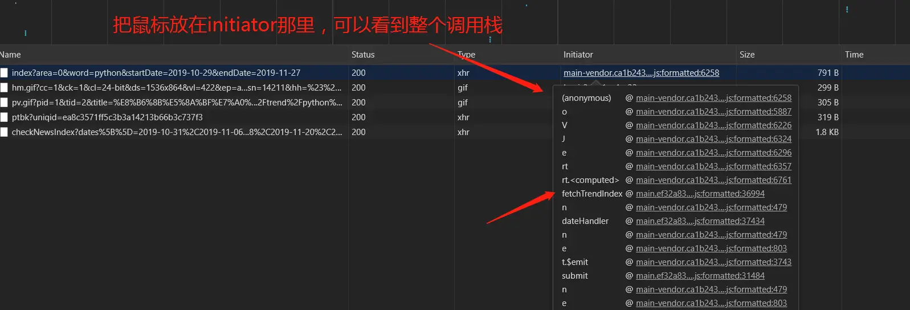Open the formatted:6357 link beside function rt
Viewport: 910px width, 310px height.
[x=713, y=166]
